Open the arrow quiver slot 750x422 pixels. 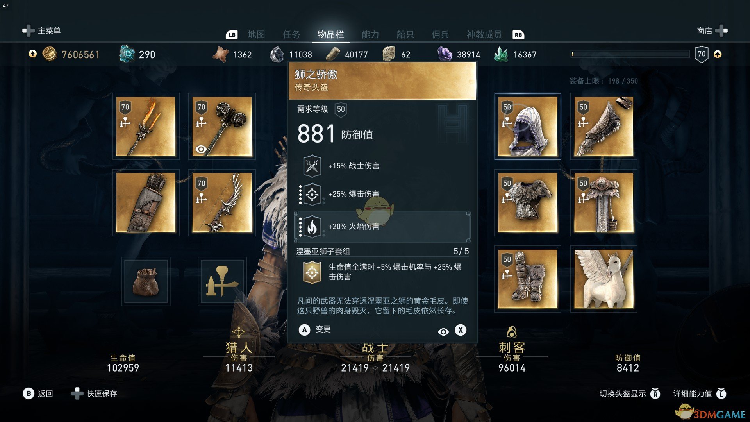pos(146,202)
